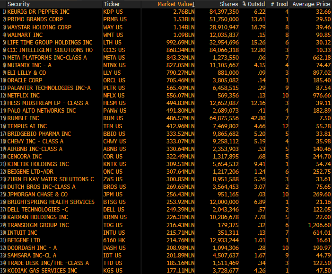Click the Ticker column header

112,4
